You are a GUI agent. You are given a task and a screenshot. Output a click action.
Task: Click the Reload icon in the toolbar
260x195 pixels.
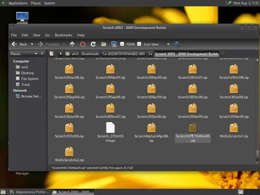93,44
